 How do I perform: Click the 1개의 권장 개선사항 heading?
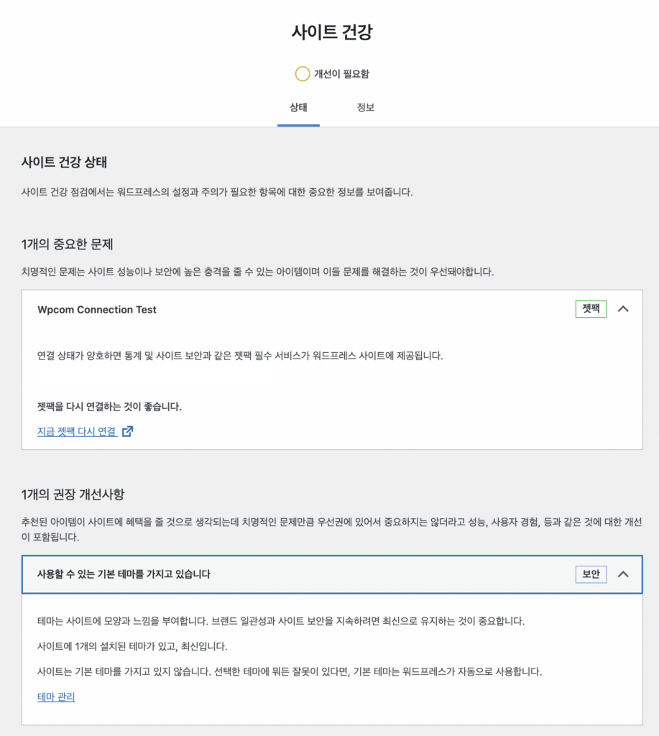coord(74,494)
